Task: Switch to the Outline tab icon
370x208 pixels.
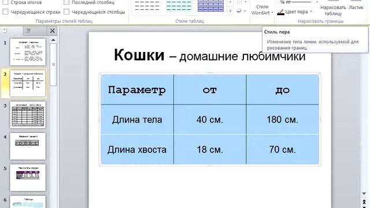Action: 28,31
